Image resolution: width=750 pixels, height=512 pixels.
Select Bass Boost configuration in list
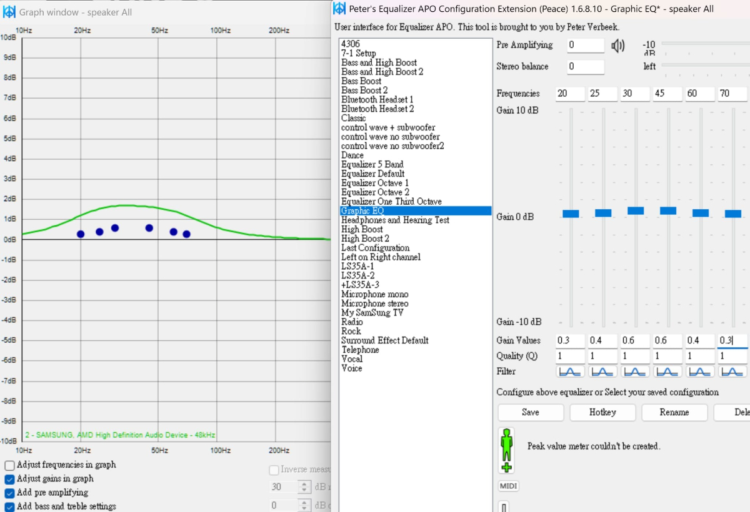click(x=361, y=81)
